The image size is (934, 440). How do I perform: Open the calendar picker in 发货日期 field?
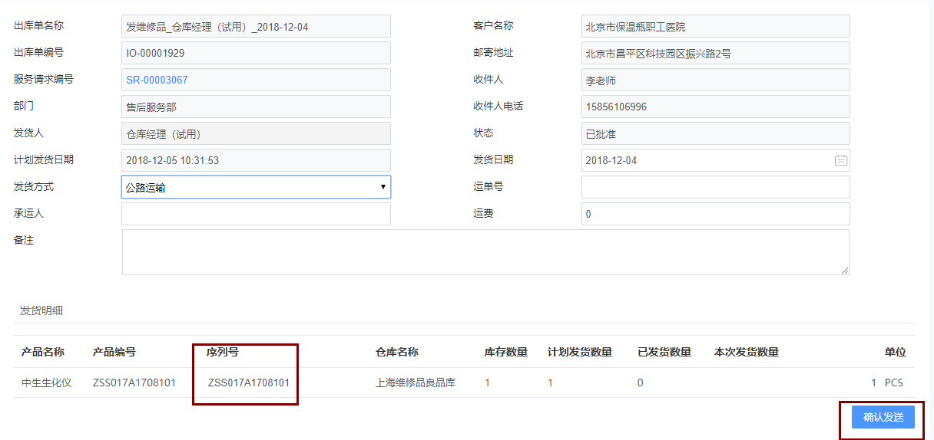pos(840,160)
